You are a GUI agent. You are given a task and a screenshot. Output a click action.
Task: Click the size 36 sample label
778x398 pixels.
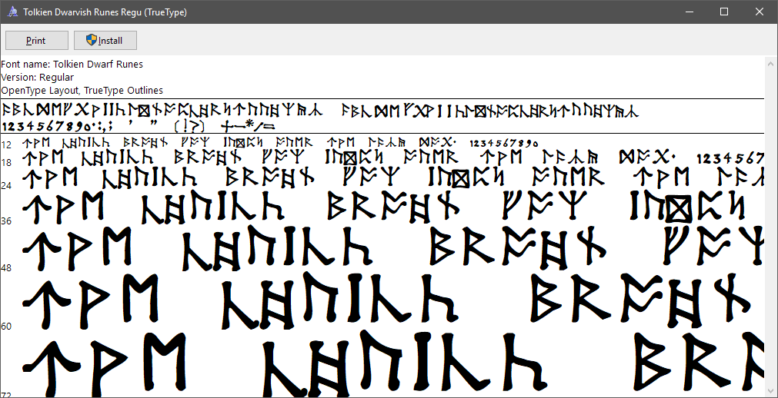[6, 221]
